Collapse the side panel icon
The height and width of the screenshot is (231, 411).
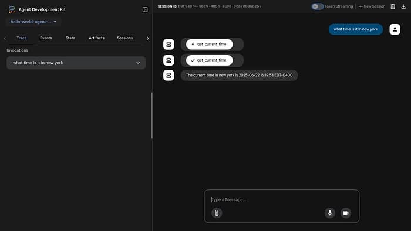tap(145, 10)
